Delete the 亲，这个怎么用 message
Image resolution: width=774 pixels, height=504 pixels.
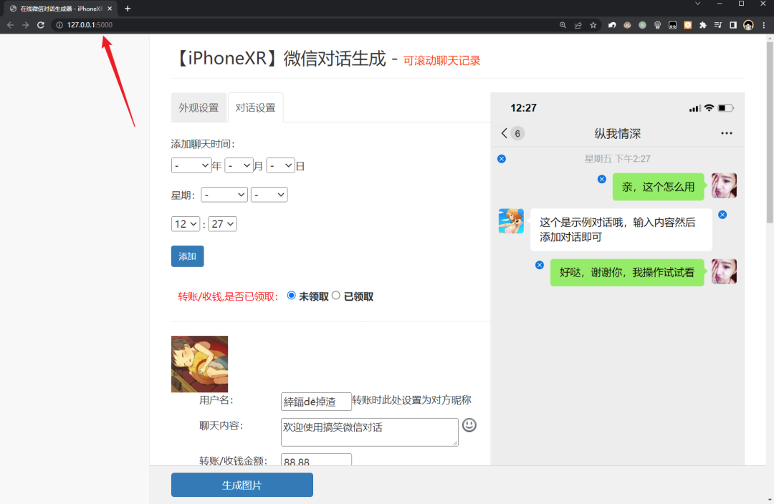point(602,179)
